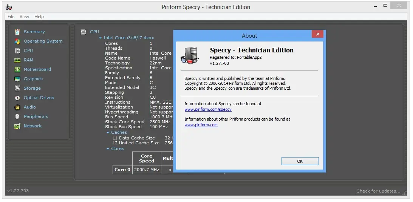The height and width of the screenshot is (202, 413).
Task: Click the Revision value C0
Action: [x=153, y=98]
